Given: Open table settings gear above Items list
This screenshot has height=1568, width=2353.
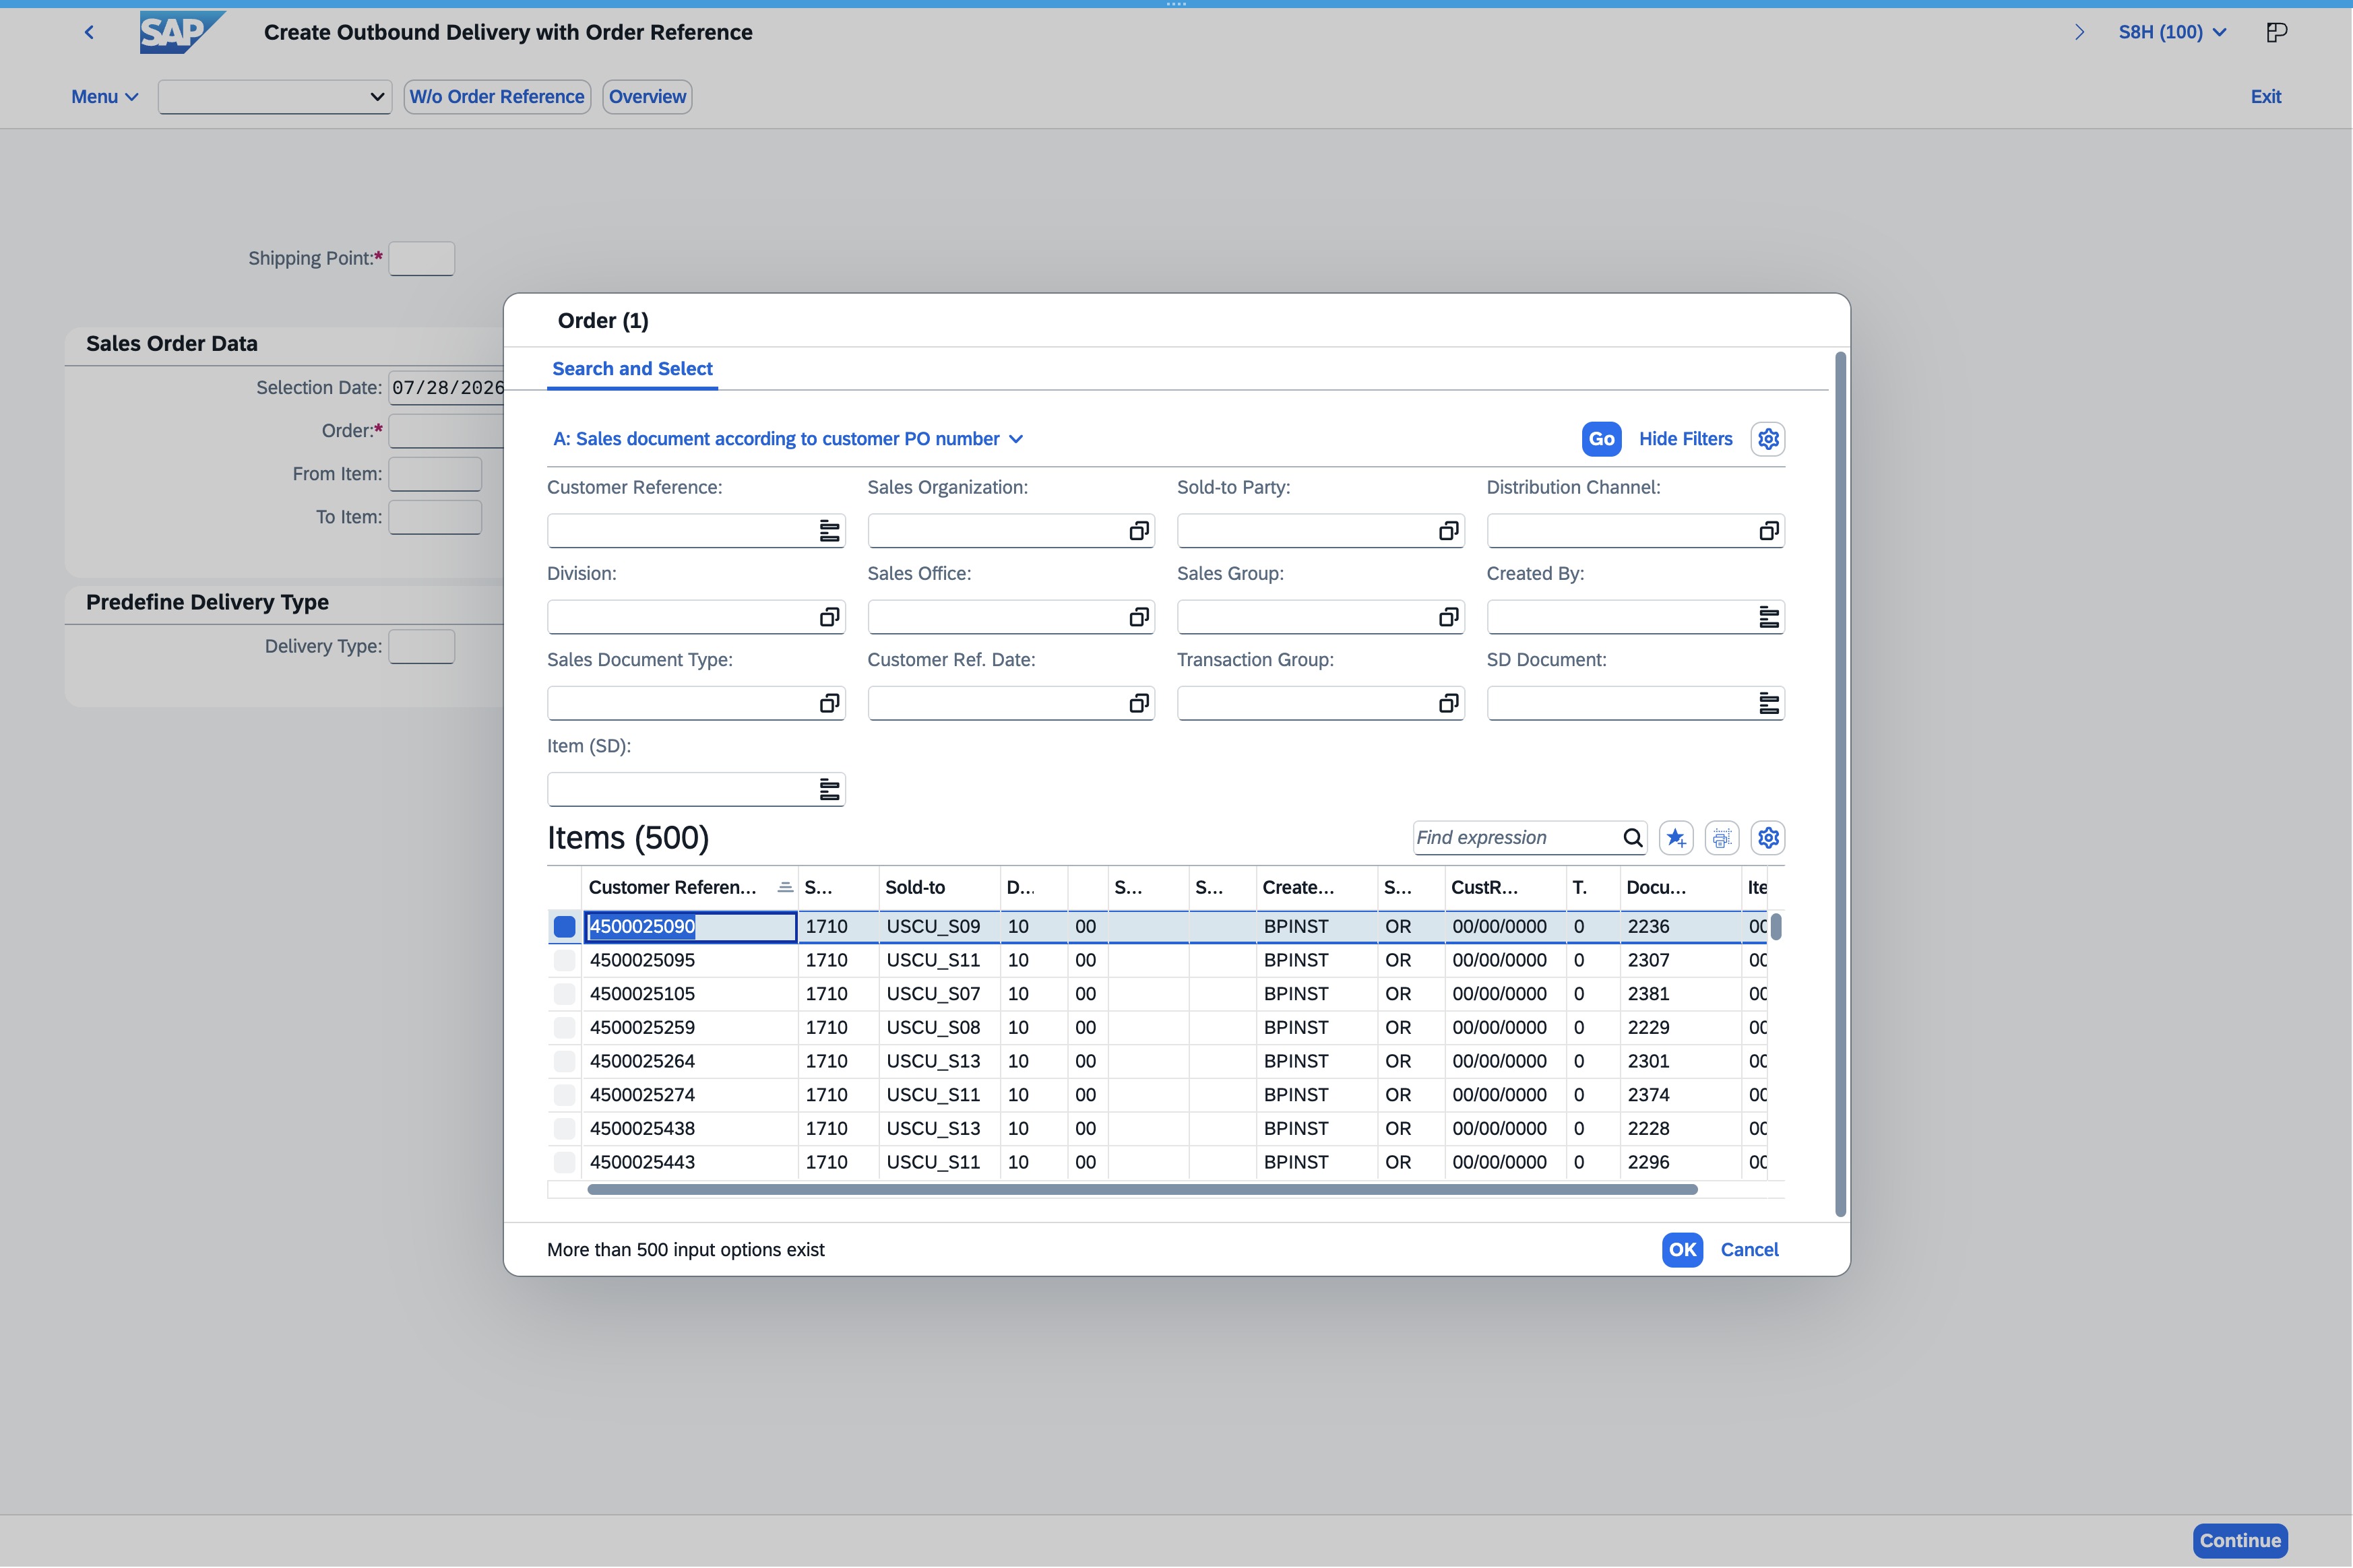Looking at the screenshot, I should 1767,838.
